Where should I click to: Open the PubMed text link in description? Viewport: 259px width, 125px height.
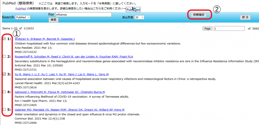(21, 9)
